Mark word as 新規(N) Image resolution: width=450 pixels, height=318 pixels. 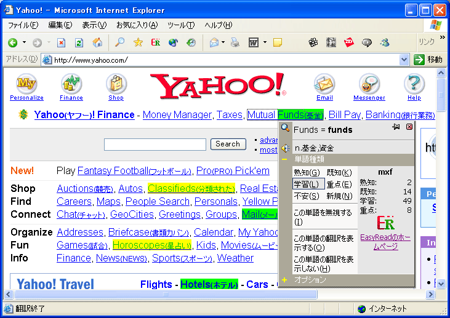click(x=340, y=196)
